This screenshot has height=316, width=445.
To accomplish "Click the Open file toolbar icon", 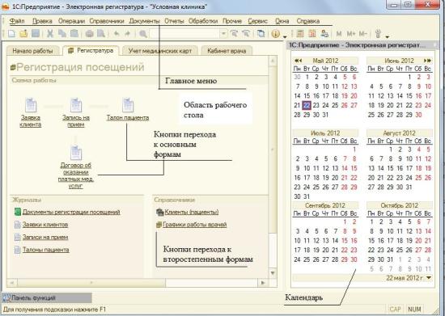I will (x=23, y=34).
